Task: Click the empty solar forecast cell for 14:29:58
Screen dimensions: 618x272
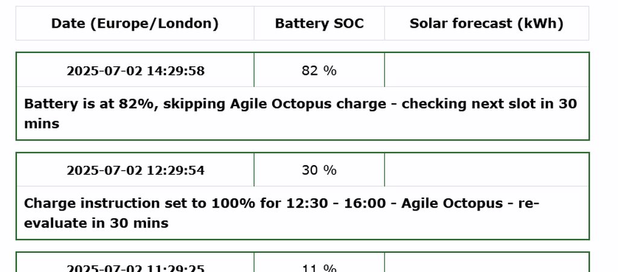Action: [486, 71]
